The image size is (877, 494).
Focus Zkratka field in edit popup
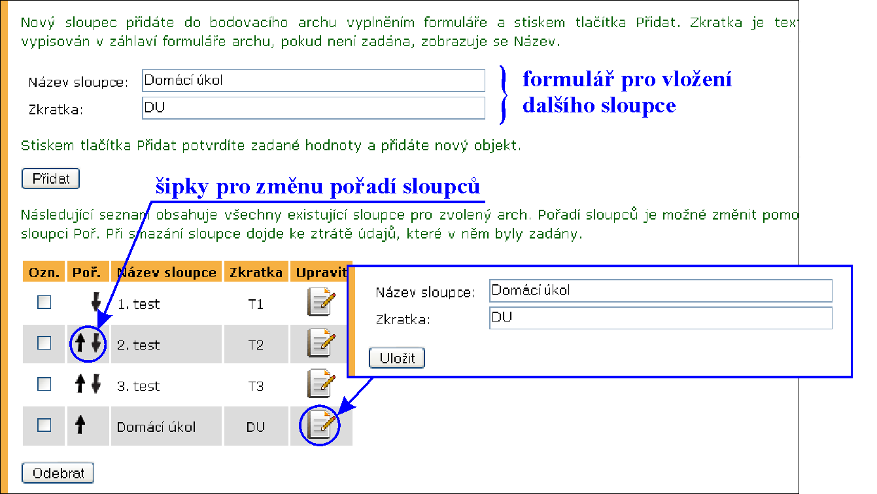(x=661, y=318)
